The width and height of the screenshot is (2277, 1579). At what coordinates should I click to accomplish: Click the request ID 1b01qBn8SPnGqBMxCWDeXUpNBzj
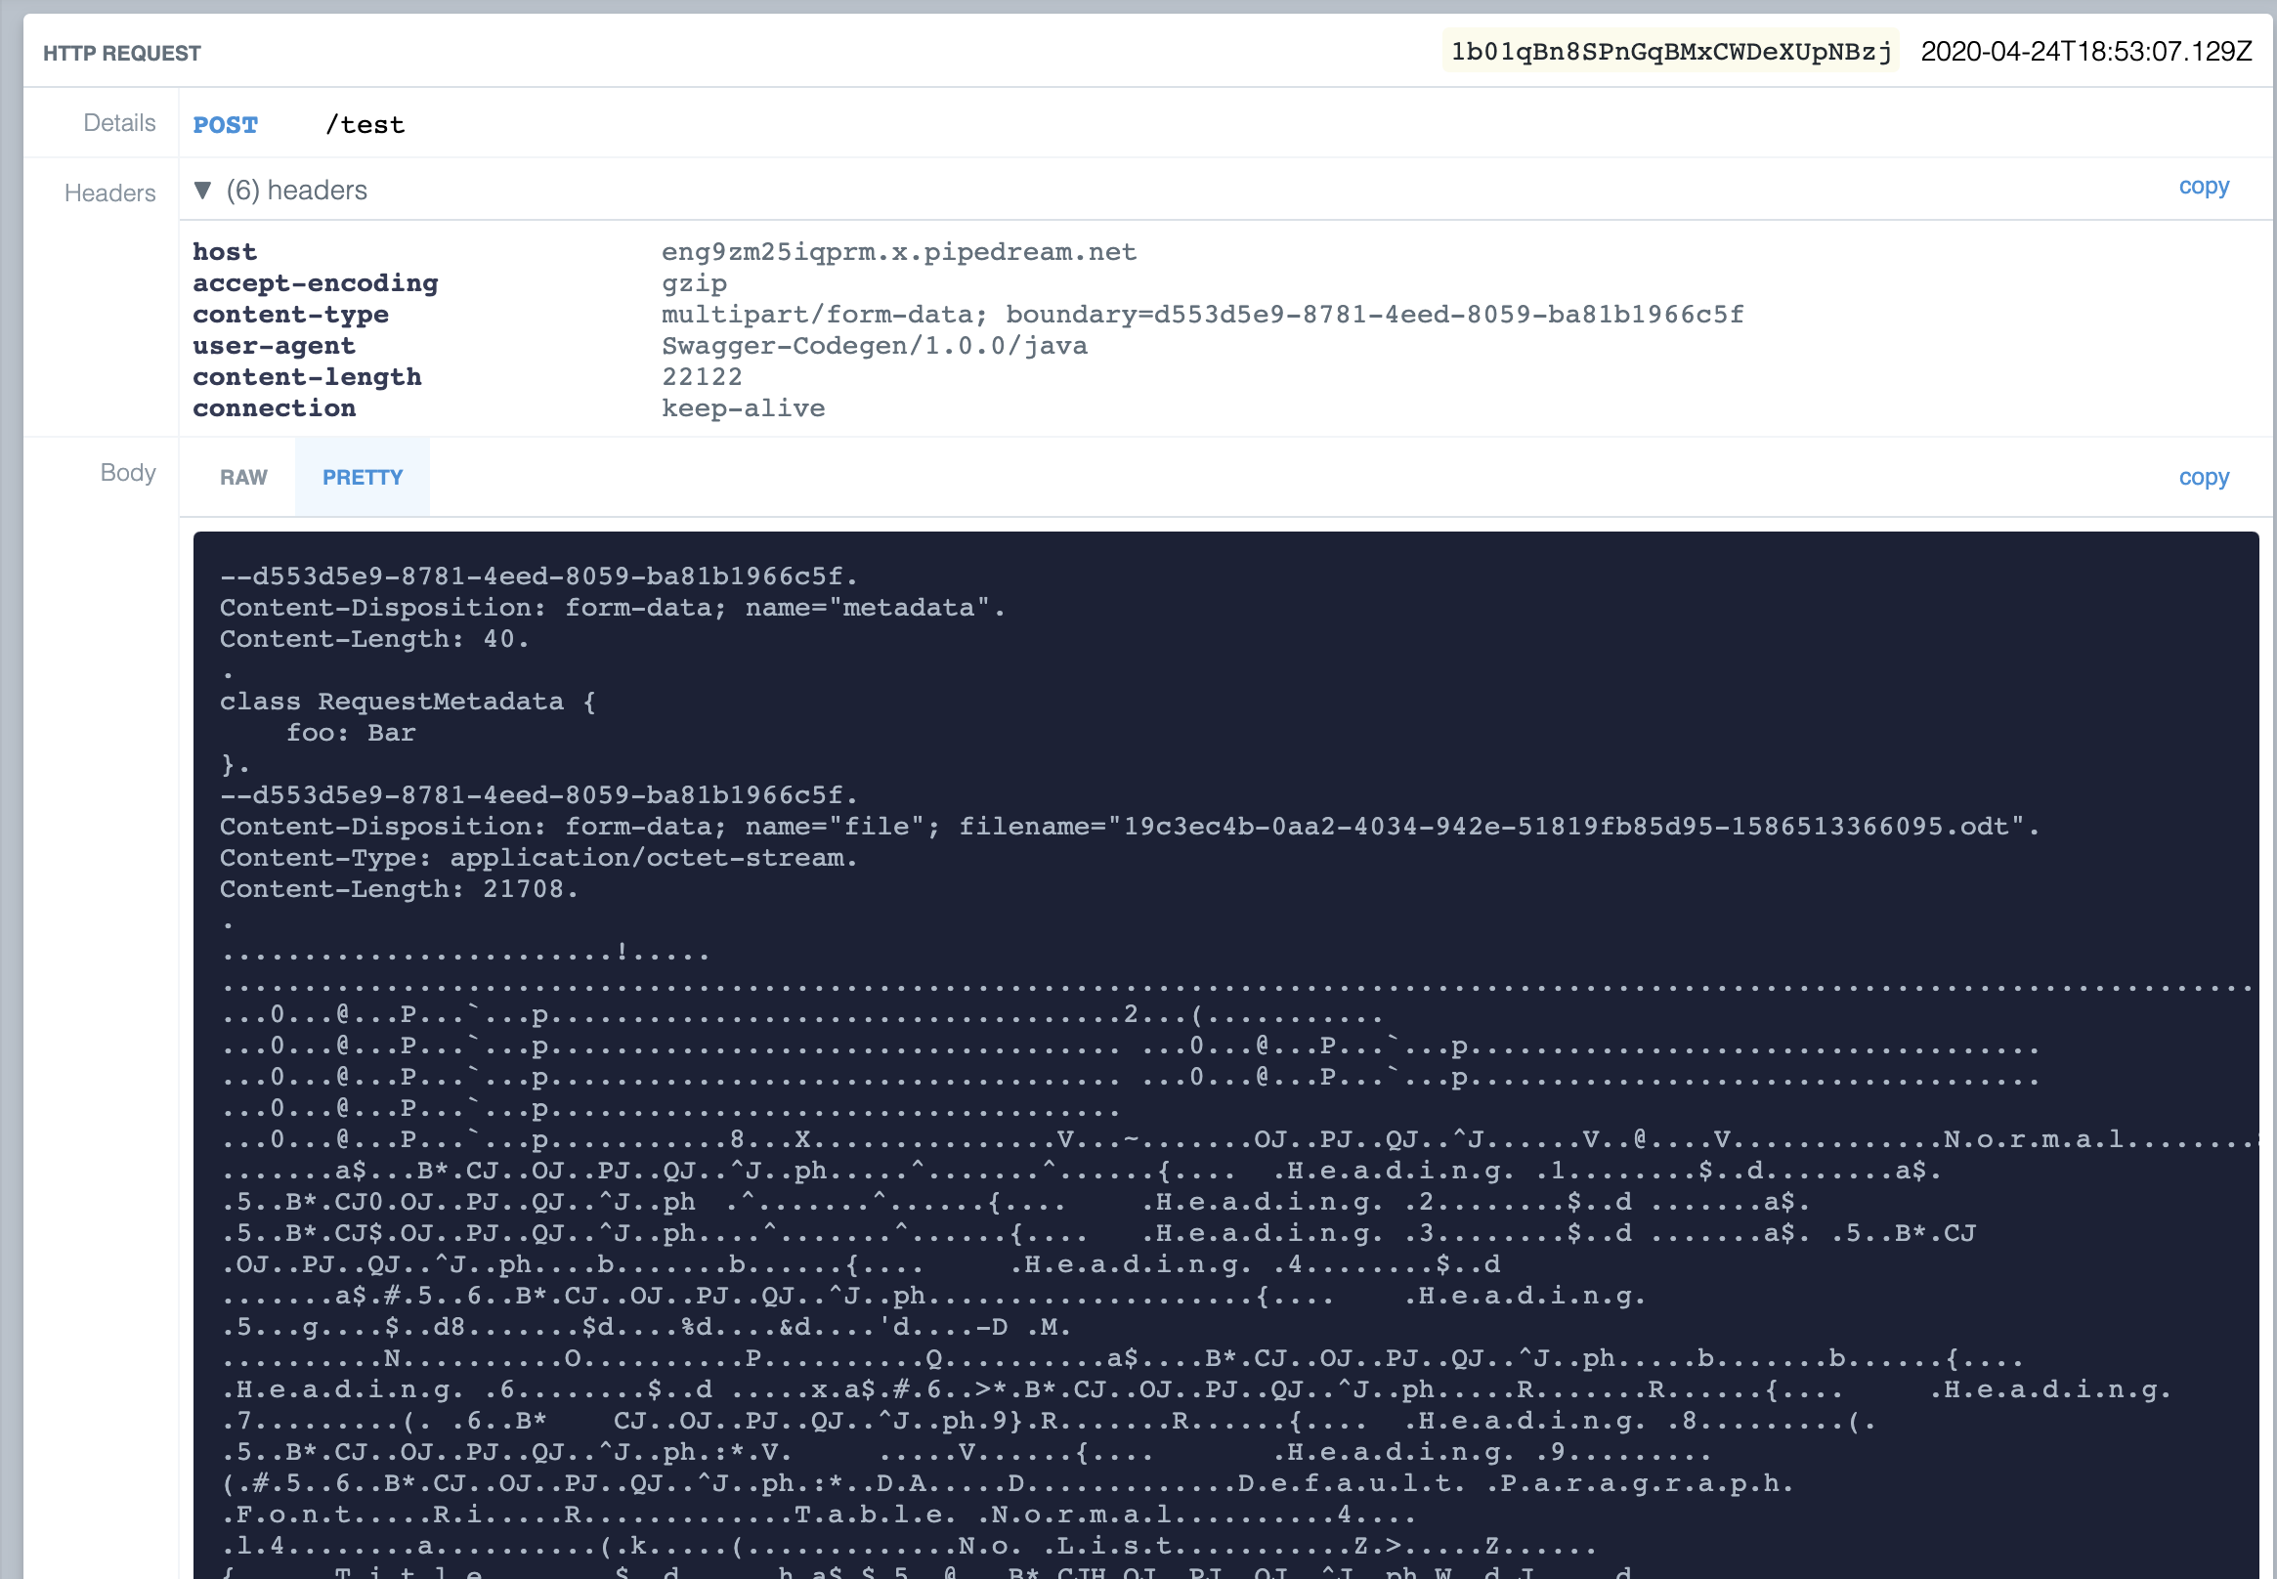tap(1670, 52)
